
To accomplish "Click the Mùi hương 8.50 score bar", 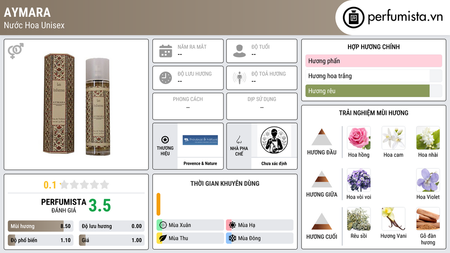I will pyautogui.click(x=41, y=226).
